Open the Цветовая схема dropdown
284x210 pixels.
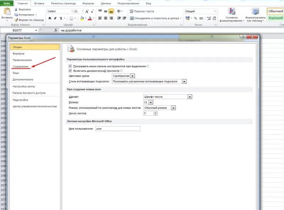point(132,76)
